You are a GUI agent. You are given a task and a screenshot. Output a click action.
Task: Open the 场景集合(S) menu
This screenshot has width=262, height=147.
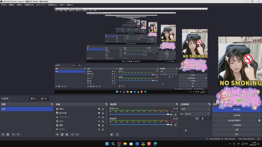tap(52, 5)
